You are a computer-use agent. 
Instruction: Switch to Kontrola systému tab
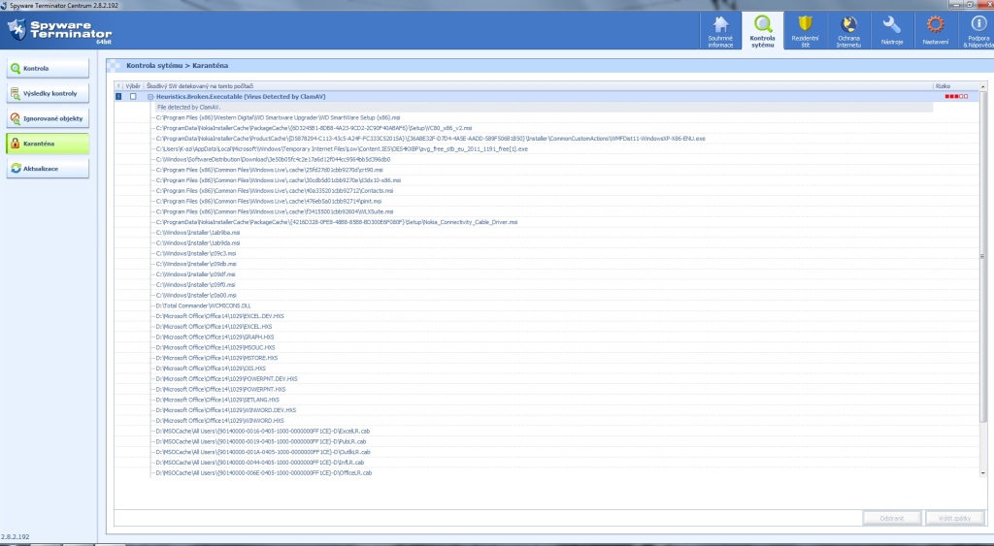tap(763, 31)
